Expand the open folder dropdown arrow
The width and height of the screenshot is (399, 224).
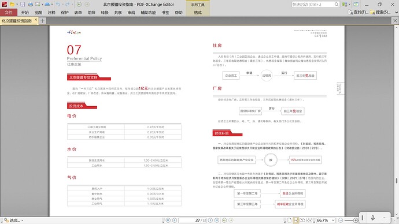tap(17, 4)
